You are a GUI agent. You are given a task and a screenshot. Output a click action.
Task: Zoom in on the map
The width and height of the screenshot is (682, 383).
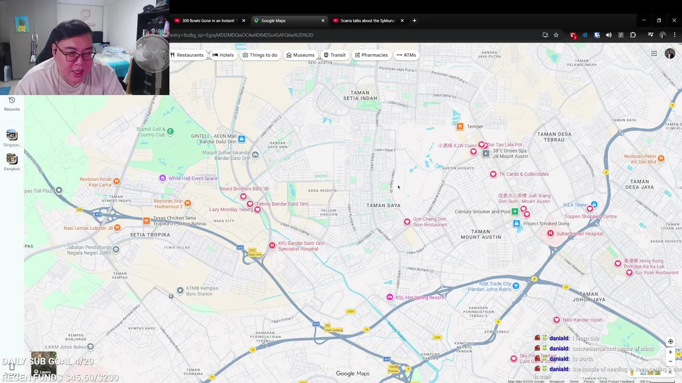pyautogui.click(x=670, y=352)
